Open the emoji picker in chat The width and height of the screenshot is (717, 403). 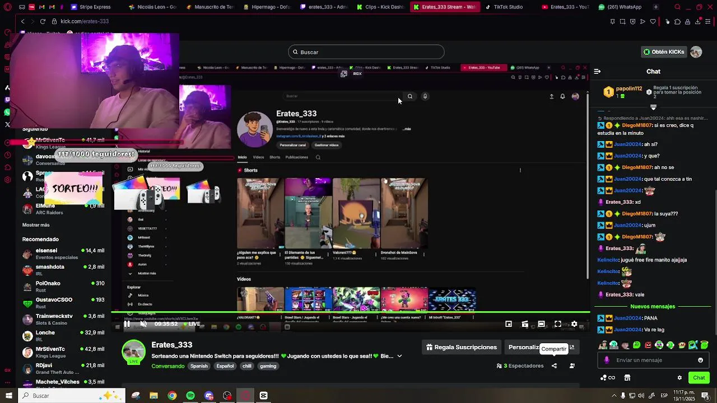click(x=701, y=360)
